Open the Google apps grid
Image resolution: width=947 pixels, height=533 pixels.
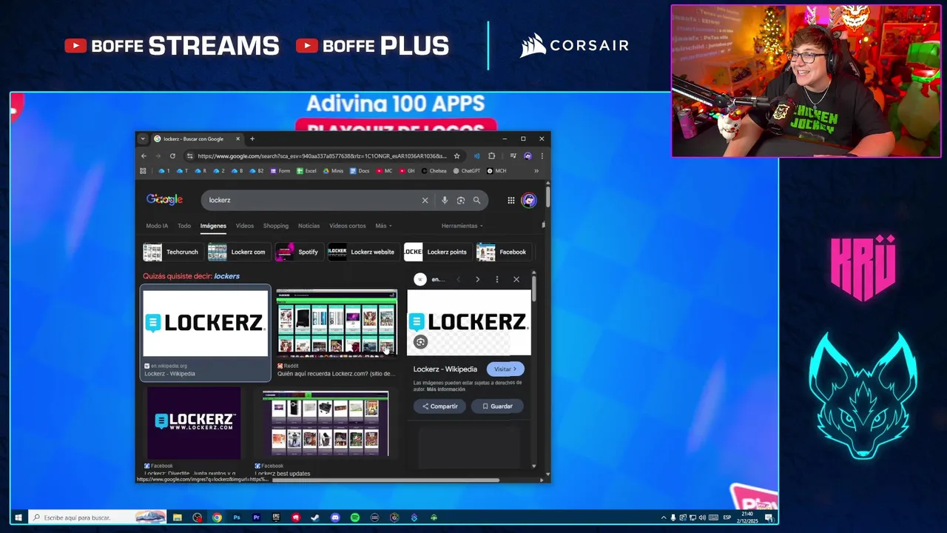[x=510, y=200]
